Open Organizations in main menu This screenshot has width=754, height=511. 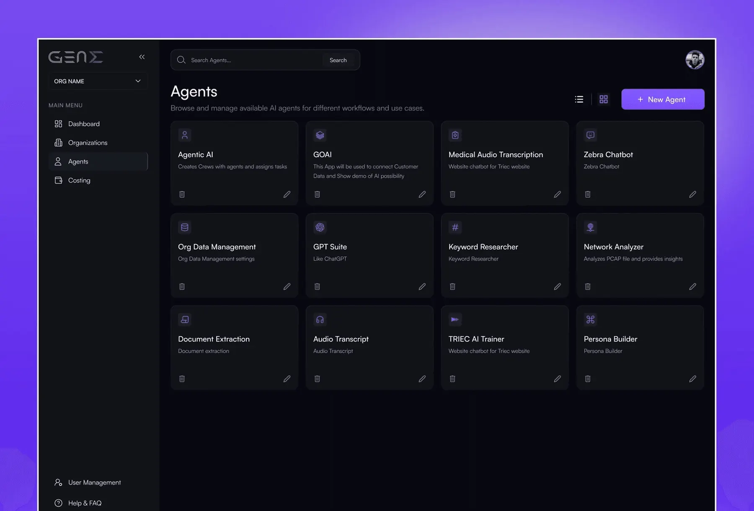tap(98, 143)
